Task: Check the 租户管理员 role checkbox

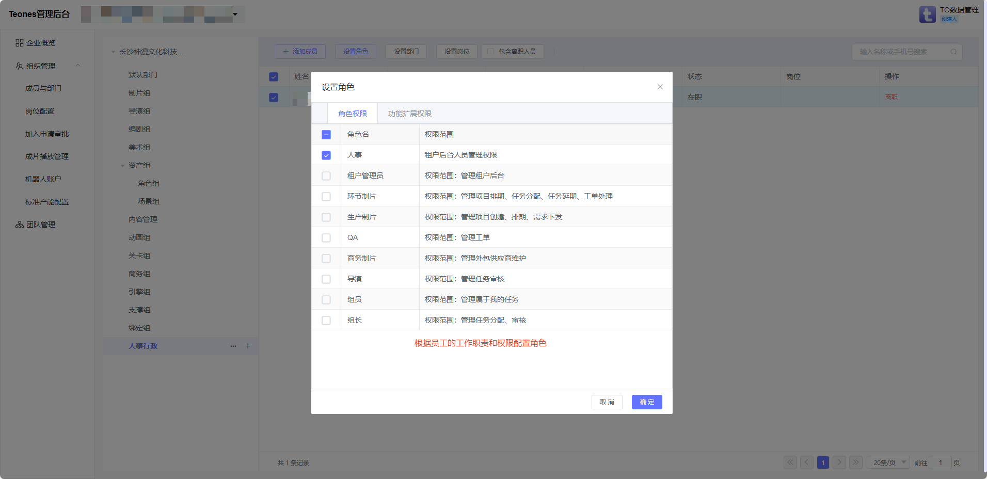Action: pos(326,176)
